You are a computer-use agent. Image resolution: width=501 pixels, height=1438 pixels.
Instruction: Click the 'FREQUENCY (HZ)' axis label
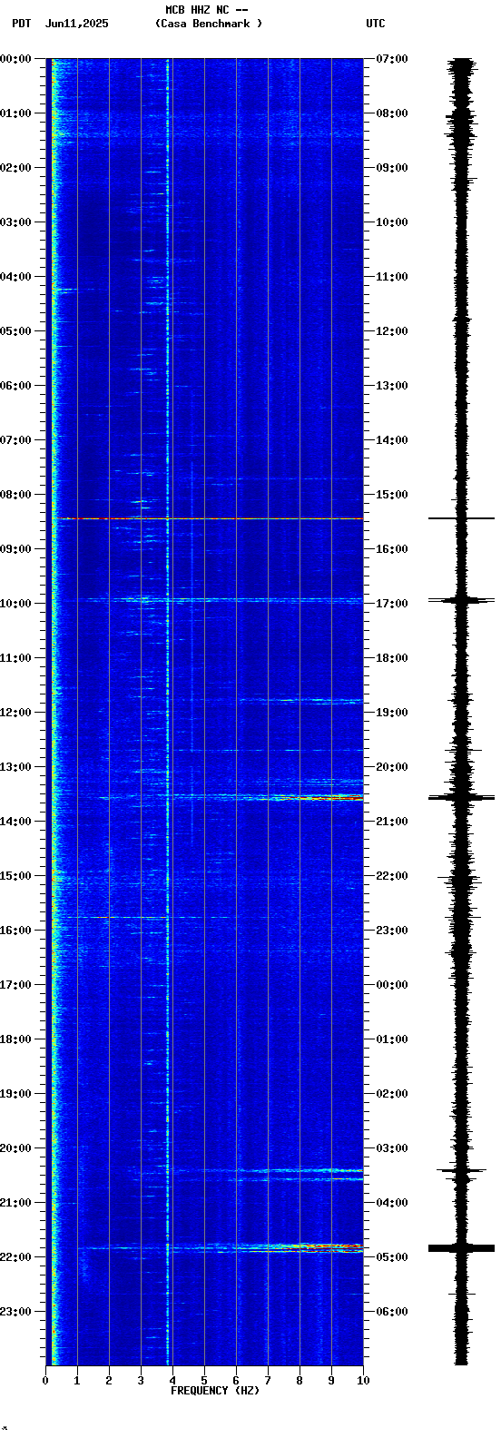pos(215,1391)
